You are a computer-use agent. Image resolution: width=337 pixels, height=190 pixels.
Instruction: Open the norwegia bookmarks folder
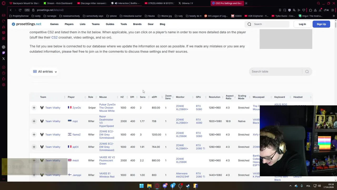tap(50, 16)
